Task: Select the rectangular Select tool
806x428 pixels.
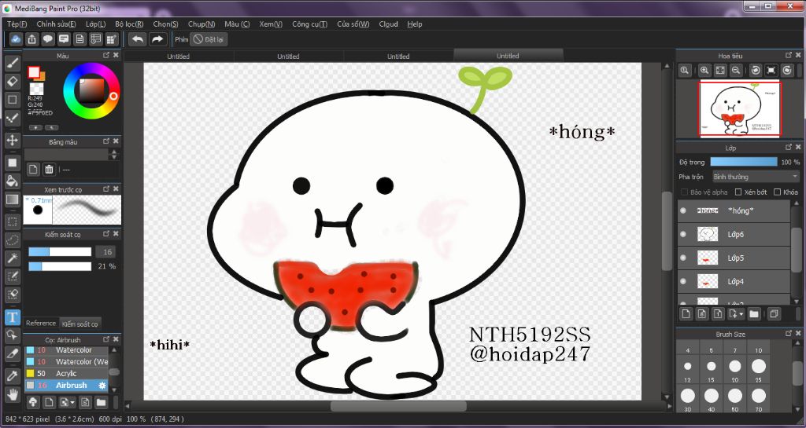Action: pyautogui.click(x=13, y=221)
